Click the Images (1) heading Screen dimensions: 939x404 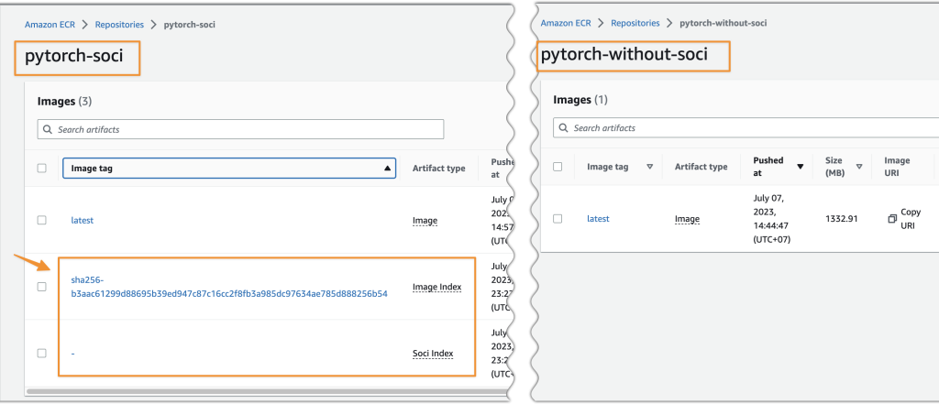pos(580,100)
